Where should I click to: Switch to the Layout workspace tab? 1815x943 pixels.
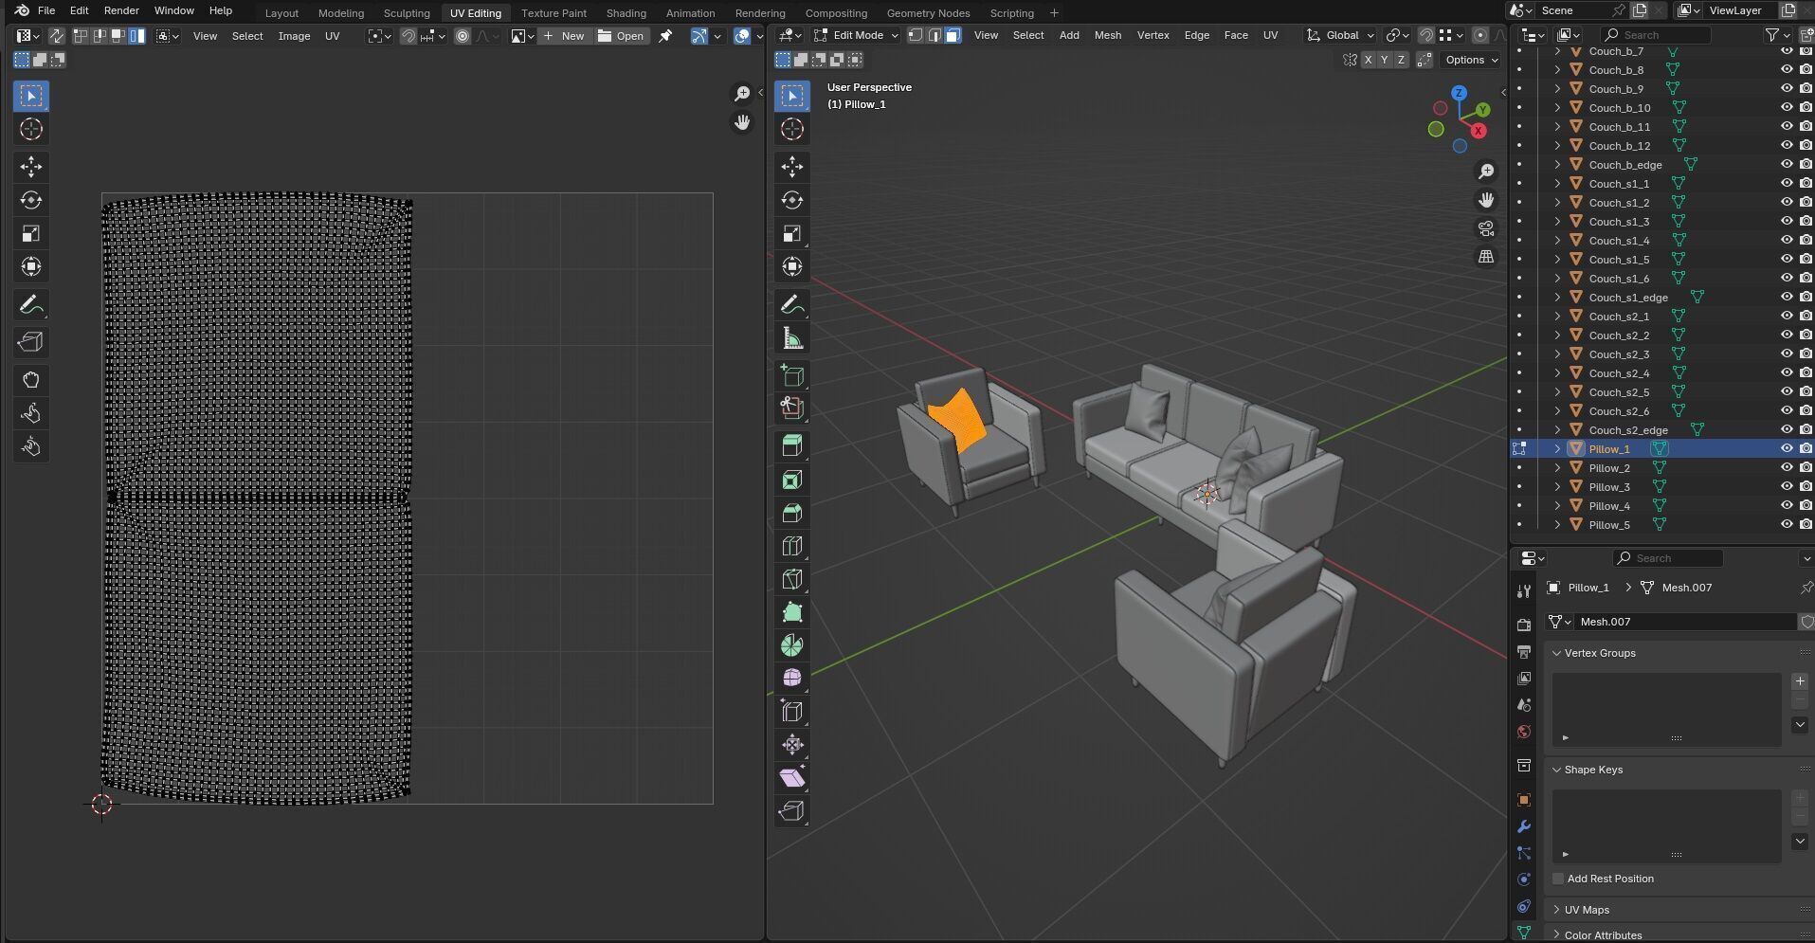(x=281, y=13)
